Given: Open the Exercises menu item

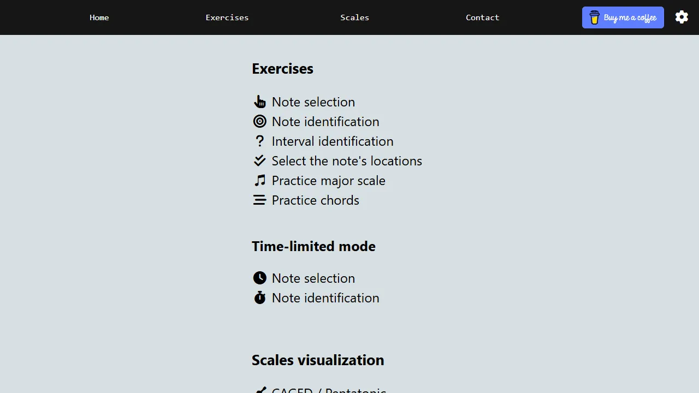Looking at the screenshot, I should tap(227, 17).
